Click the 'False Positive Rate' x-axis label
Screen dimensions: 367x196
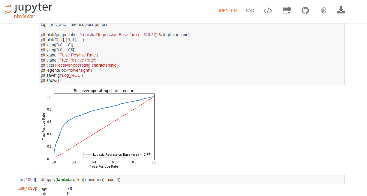[104, 166]
